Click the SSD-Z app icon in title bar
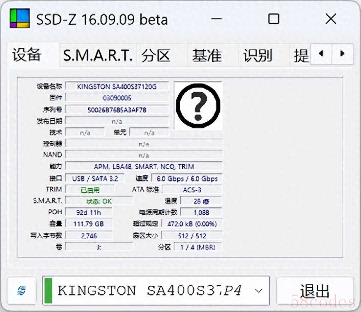The image size is (361, 312). tap(20, 18)
